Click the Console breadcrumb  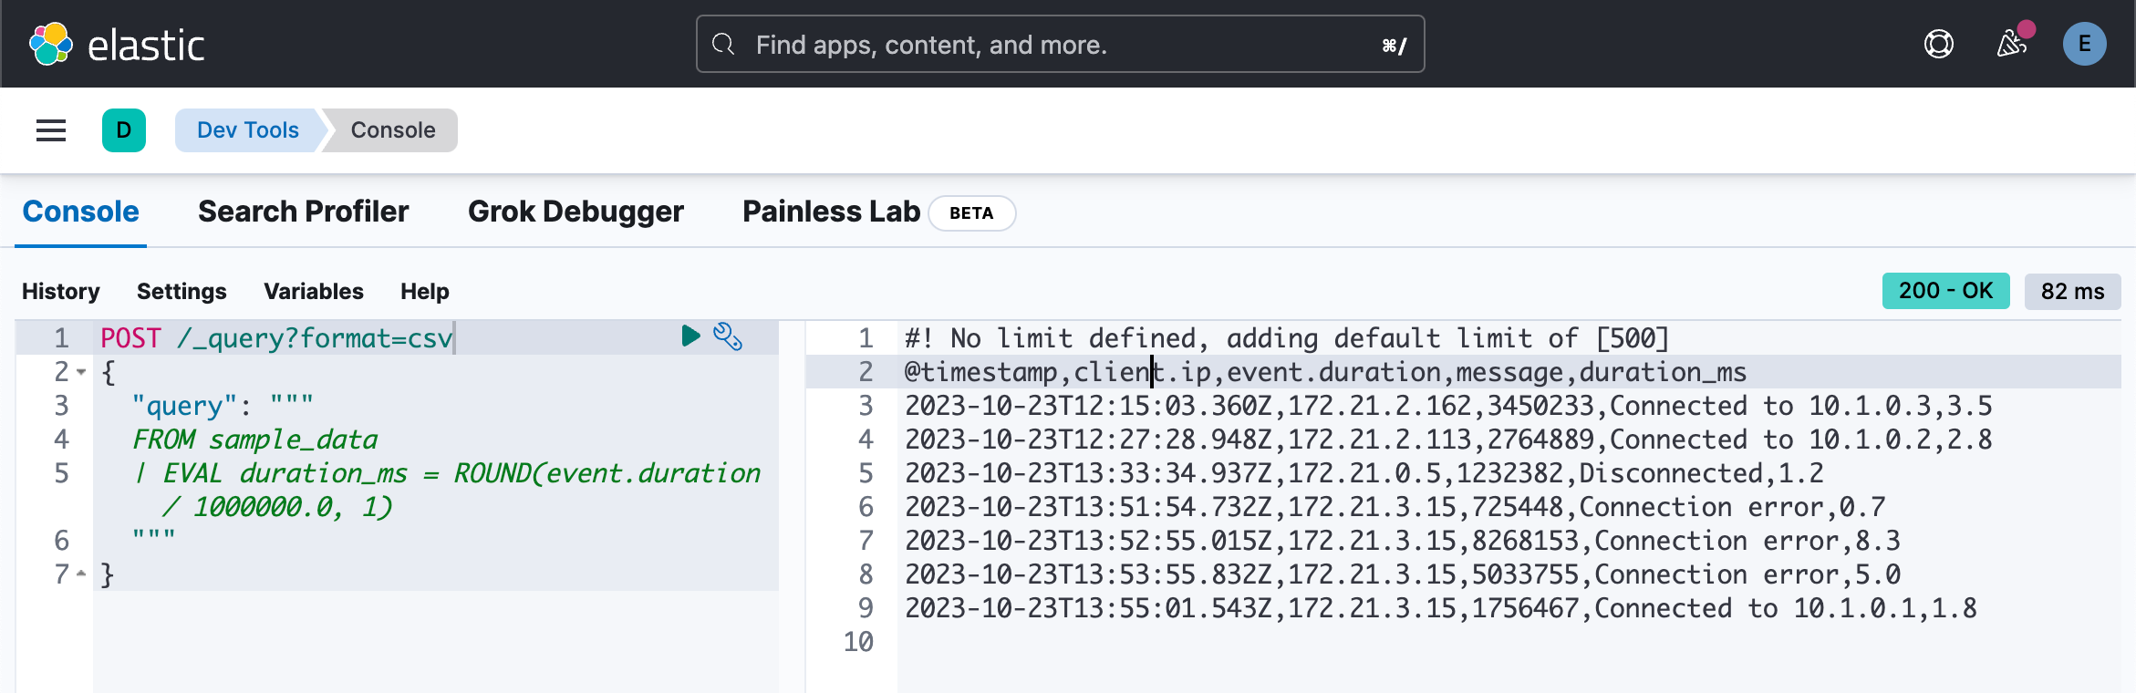[x=393, y=130]
